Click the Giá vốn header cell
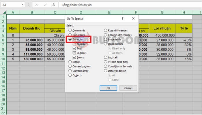The width and height of the screenshot is (202, 115). (55, 31)
